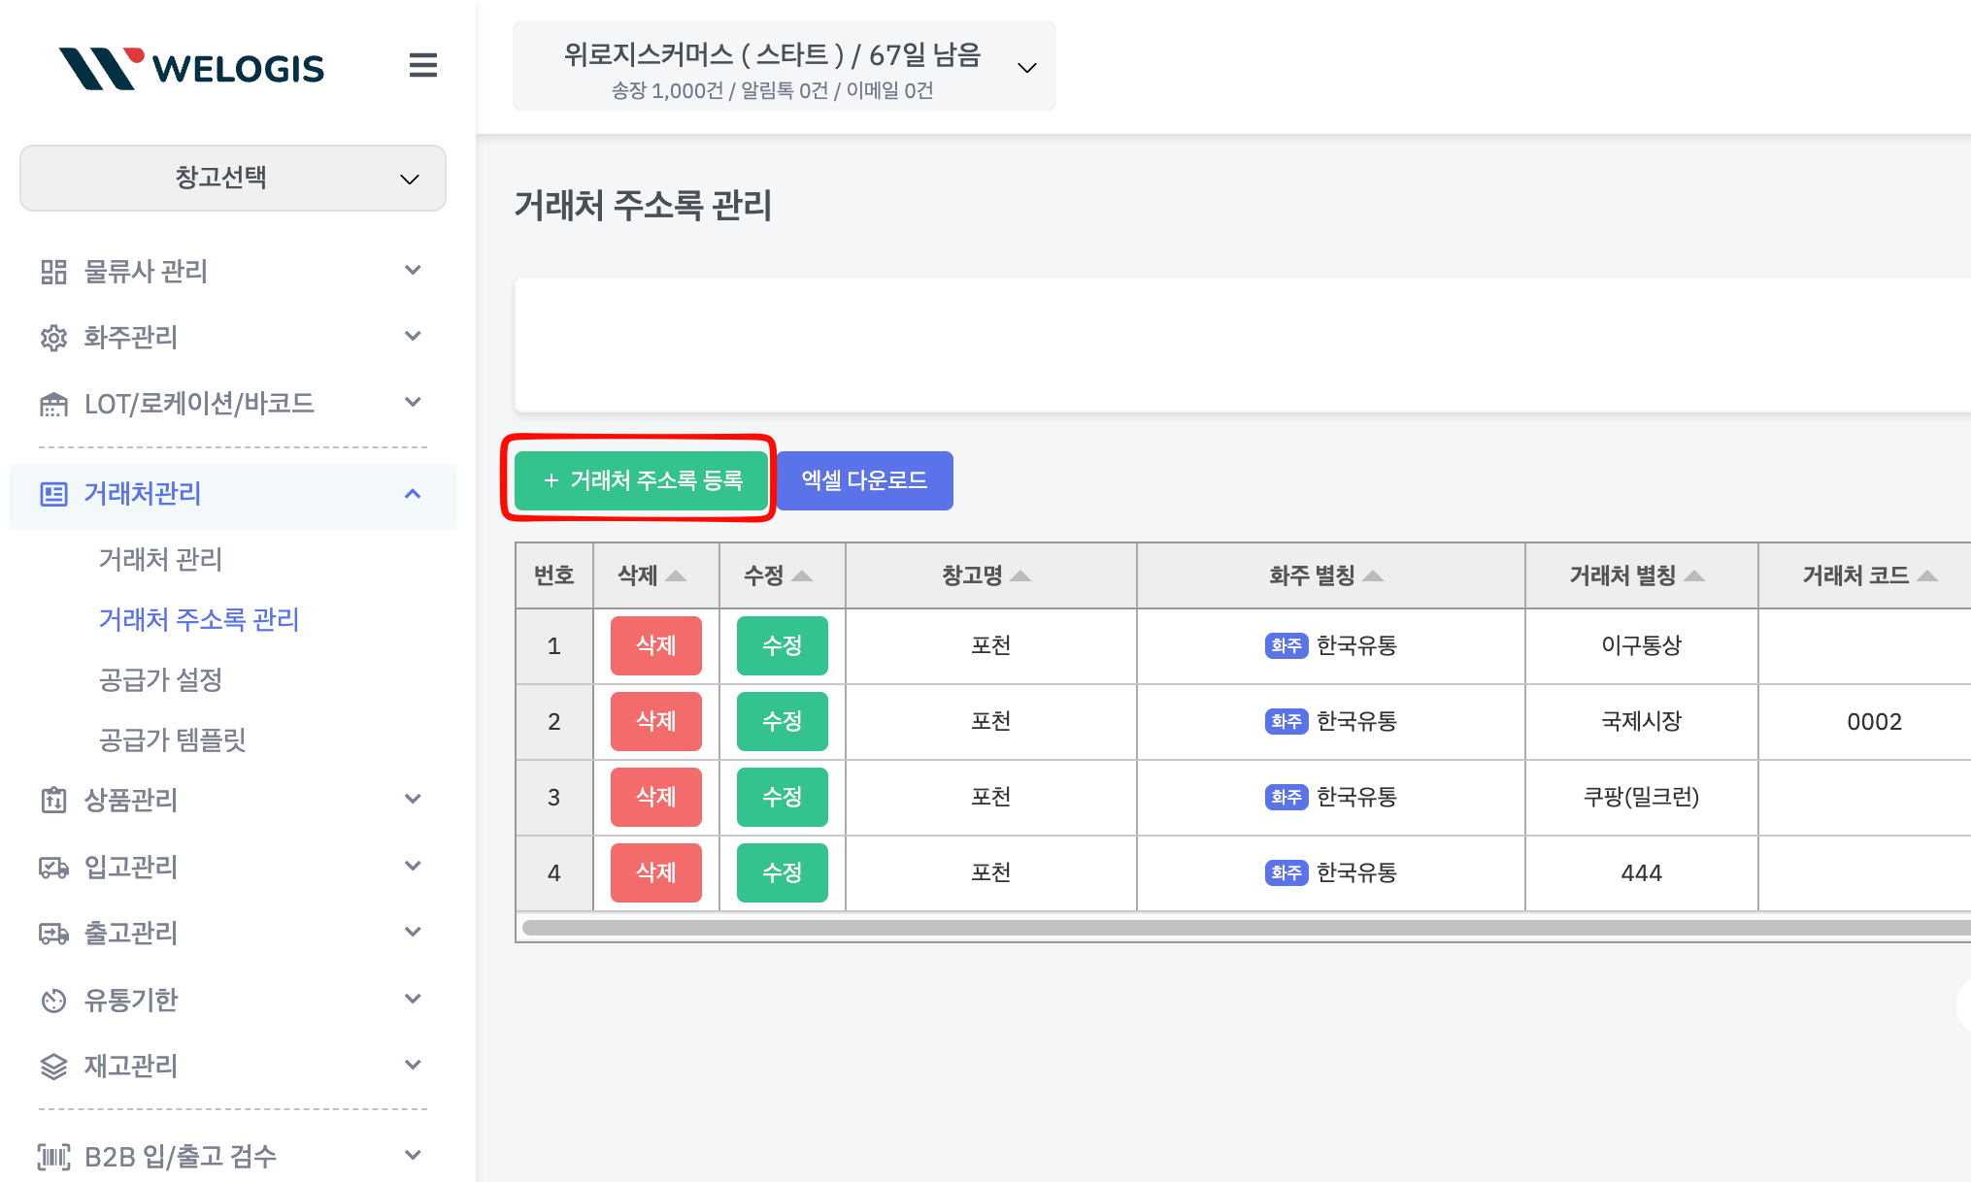Click the hamburger menu icon

(422, 65)
